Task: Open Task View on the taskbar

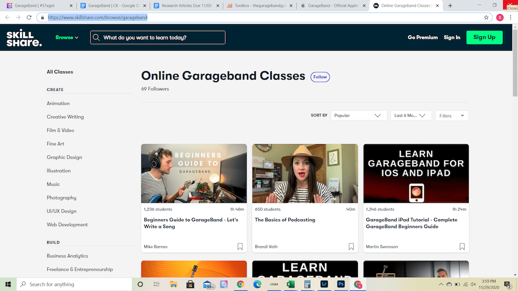Action: 156,284
